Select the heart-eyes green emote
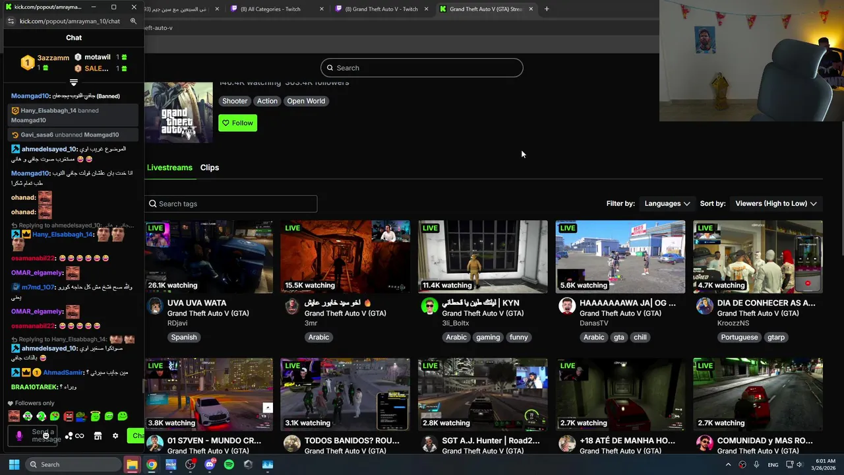Screen dimensions: 844x475 [55, 416]
